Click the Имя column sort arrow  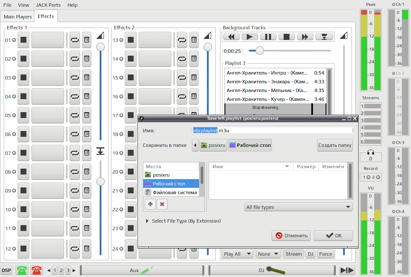tap(287, 167)
